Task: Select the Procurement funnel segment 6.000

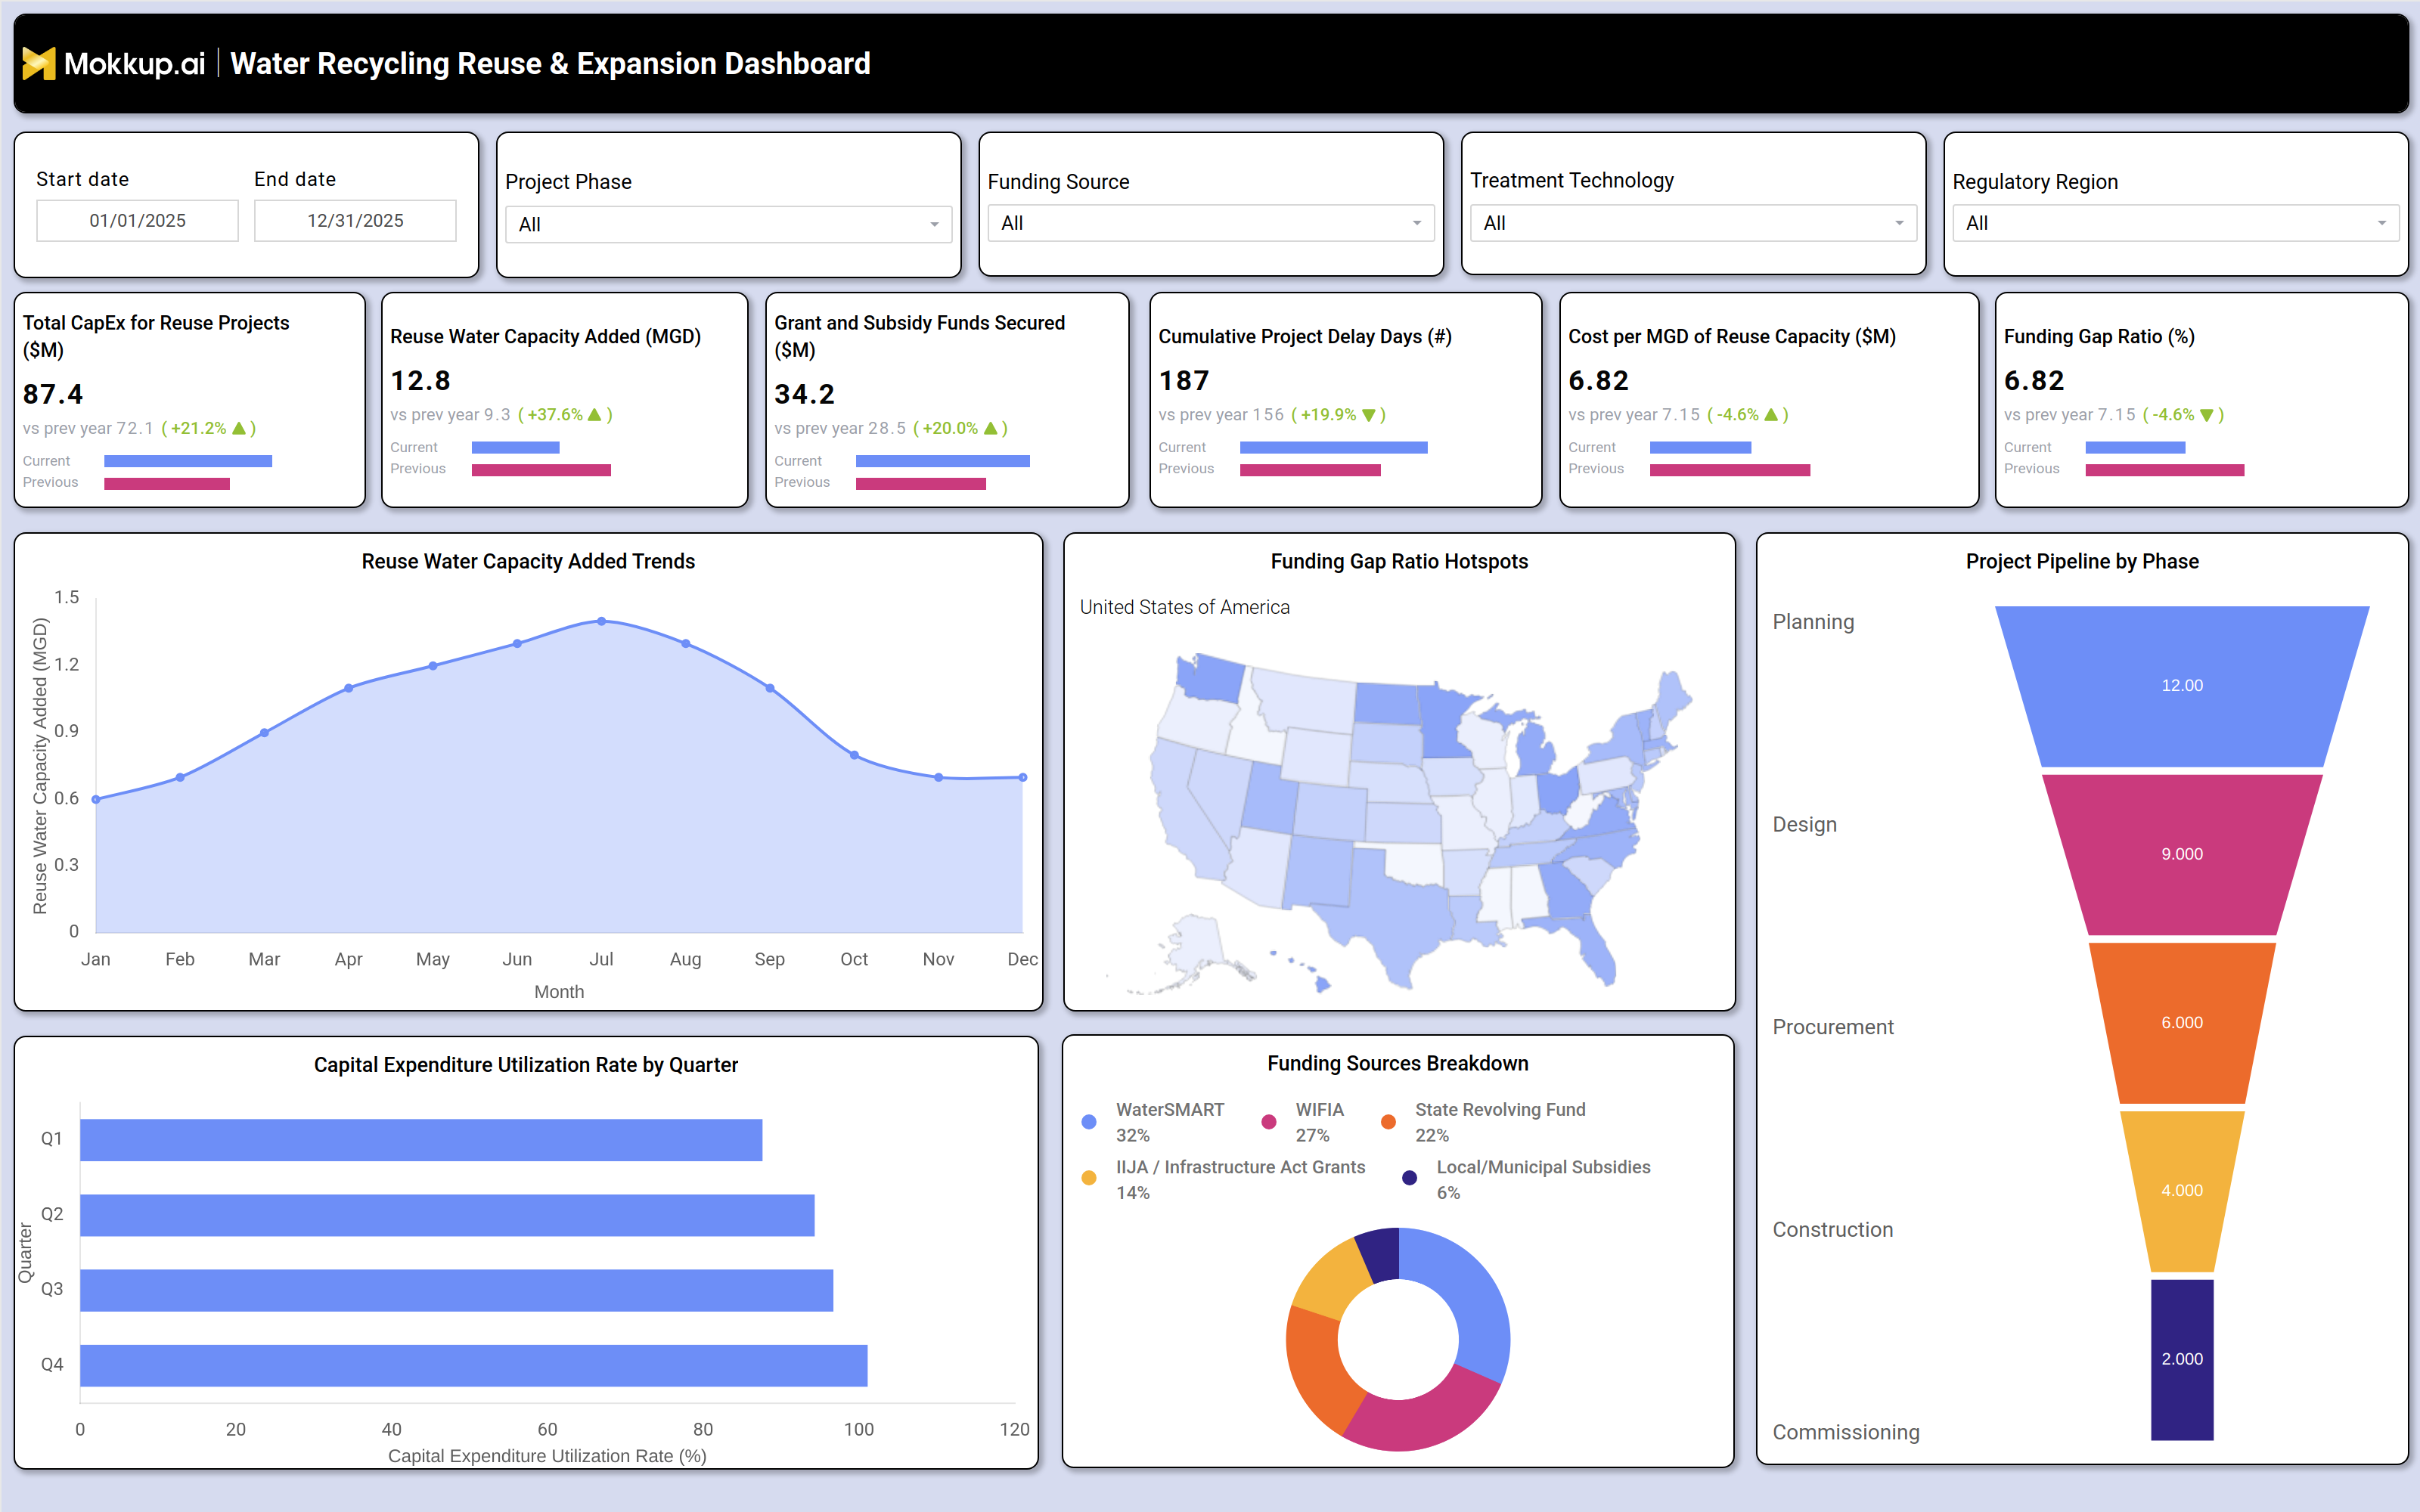Action: click(x=2182, y=1022)
